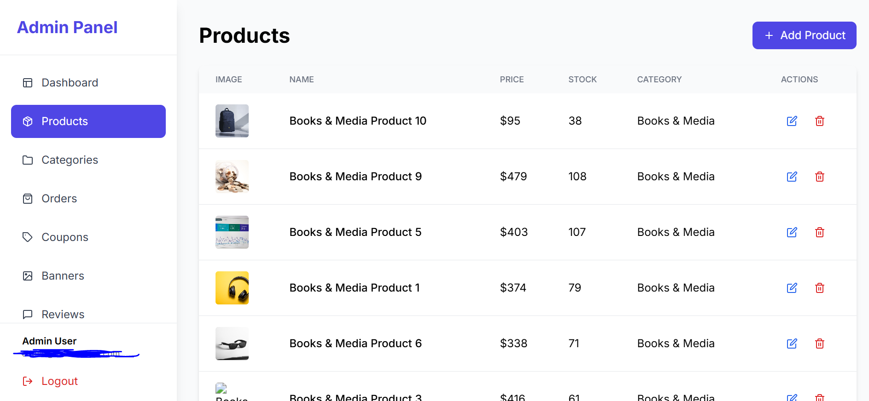Edit Books & Media Product 10
The width and height of the screenshot is (869, 401).
[x=792, y=121]
